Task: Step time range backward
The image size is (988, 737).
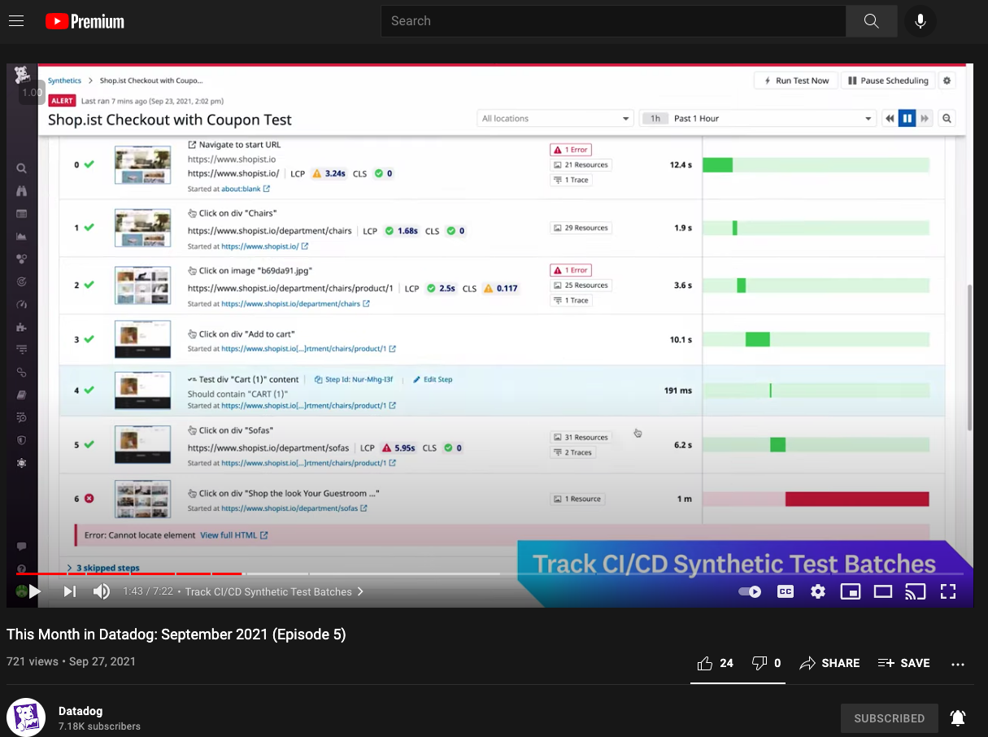Action: point(890,119)
